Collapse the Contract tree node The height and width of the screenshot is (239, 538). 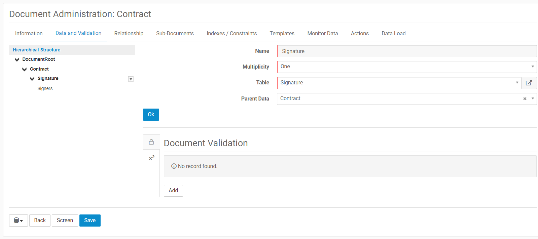(24, 69)
